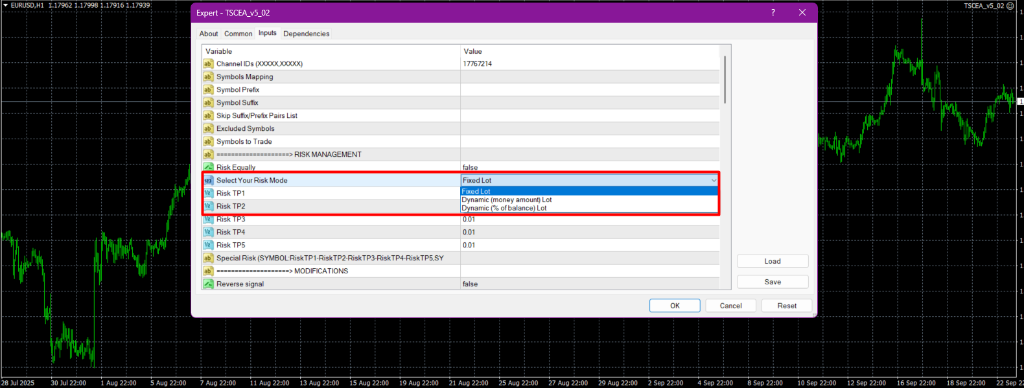Click the enum icon beside Select Your Risk Mode
The image size is (1024, 388).
coord(208,180)
